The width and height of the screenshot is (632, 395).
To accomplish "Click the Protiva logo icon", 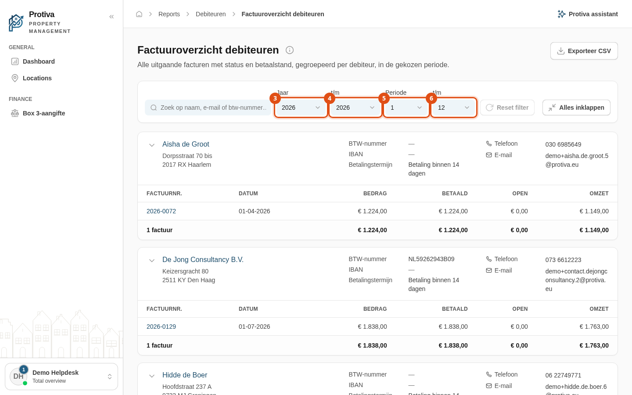I will tap(16, 22).
